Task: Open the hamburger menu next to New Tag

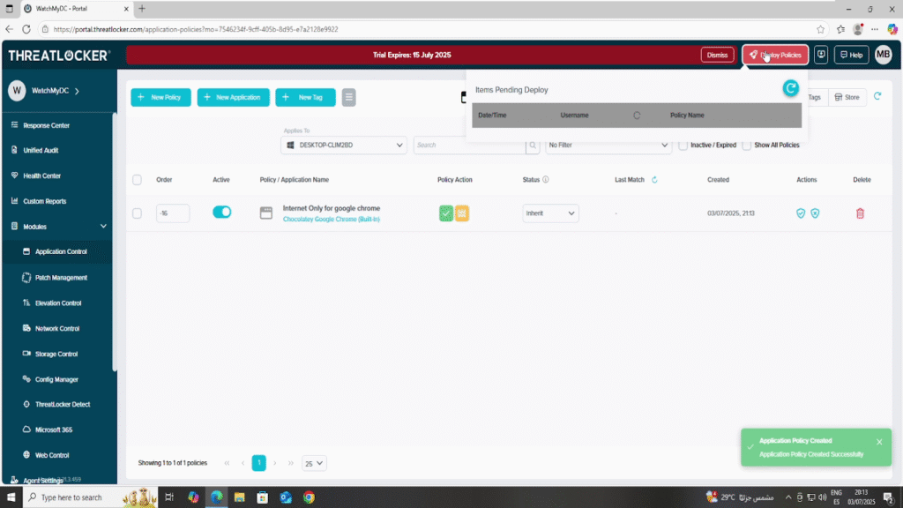Action: [348, 97]
